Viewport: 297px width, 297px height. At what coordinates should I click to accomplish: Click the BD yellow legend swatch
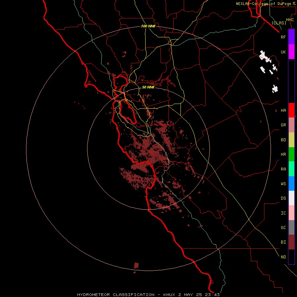pyautogui.click(x=291, y=140)
